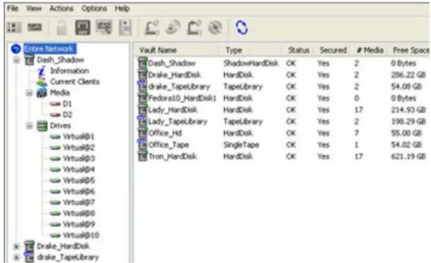Sort by # Media column header
The width and height of the screenshot is (431, 263).
pos(370,50)
